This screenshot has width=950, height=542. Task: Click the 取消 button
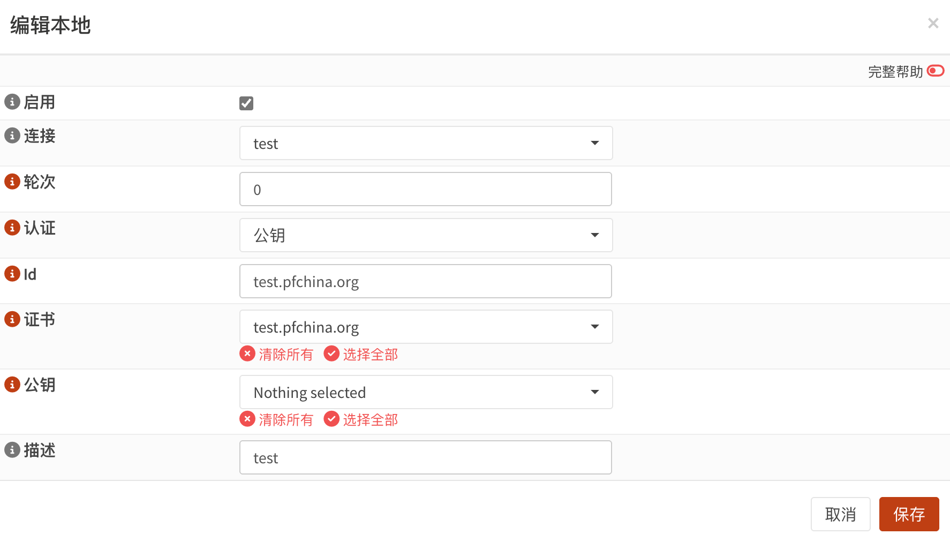coord(840,514)
